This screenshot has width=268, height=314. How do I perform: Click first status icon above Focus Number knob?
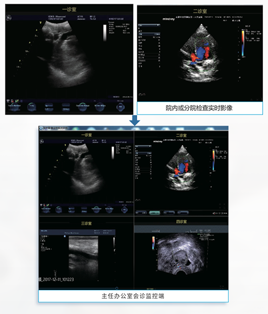point(8,101)
